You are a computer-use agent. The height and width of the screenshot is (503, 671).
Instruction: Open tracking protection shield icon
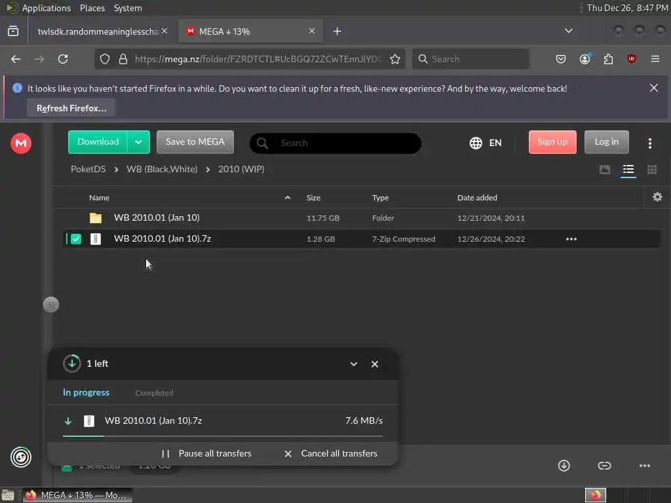pos(105,59)
